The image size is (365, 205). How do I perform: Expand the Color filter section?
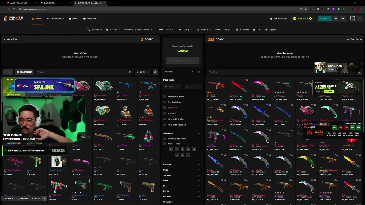182,186
